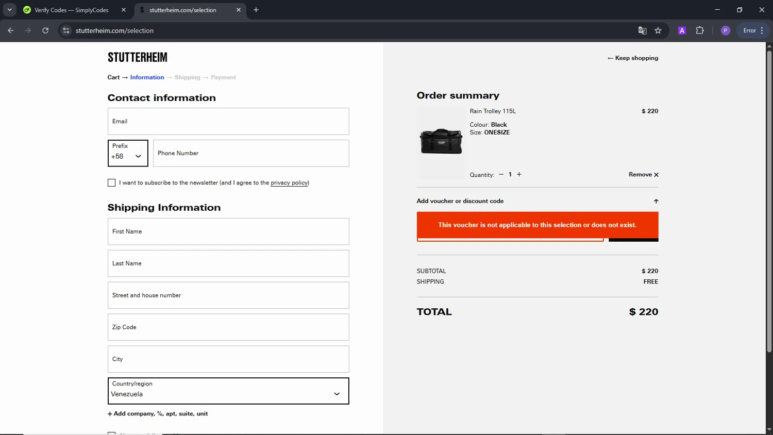Click the Last Name field

point(228,263)
